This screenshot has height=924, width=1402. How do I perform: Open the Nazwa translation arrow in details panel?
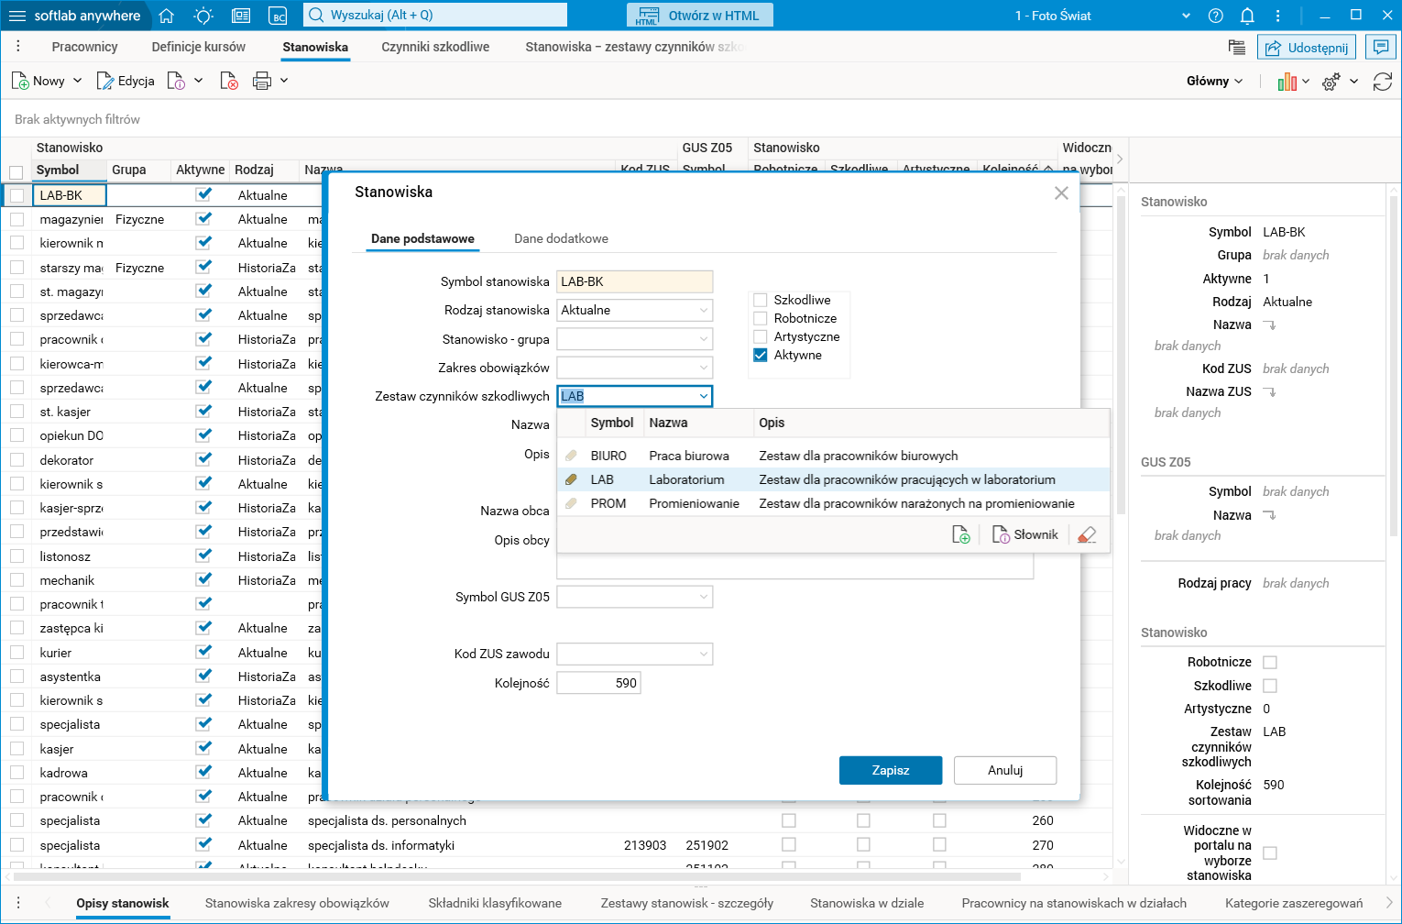coord(1270,324)
